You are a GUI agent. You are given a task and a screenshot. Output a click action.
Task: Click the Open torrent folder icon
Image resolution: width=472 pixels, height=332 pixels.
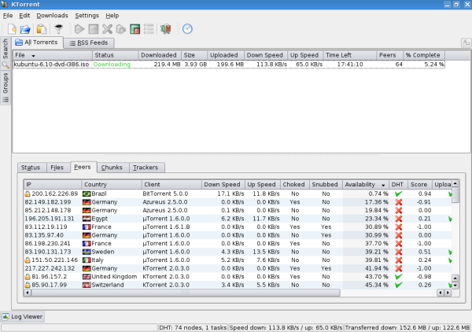point(25,29)
